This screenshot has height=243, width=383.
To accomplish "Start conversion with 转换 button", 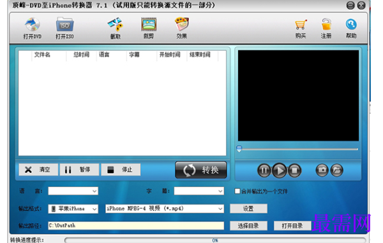I will (201, 170).
